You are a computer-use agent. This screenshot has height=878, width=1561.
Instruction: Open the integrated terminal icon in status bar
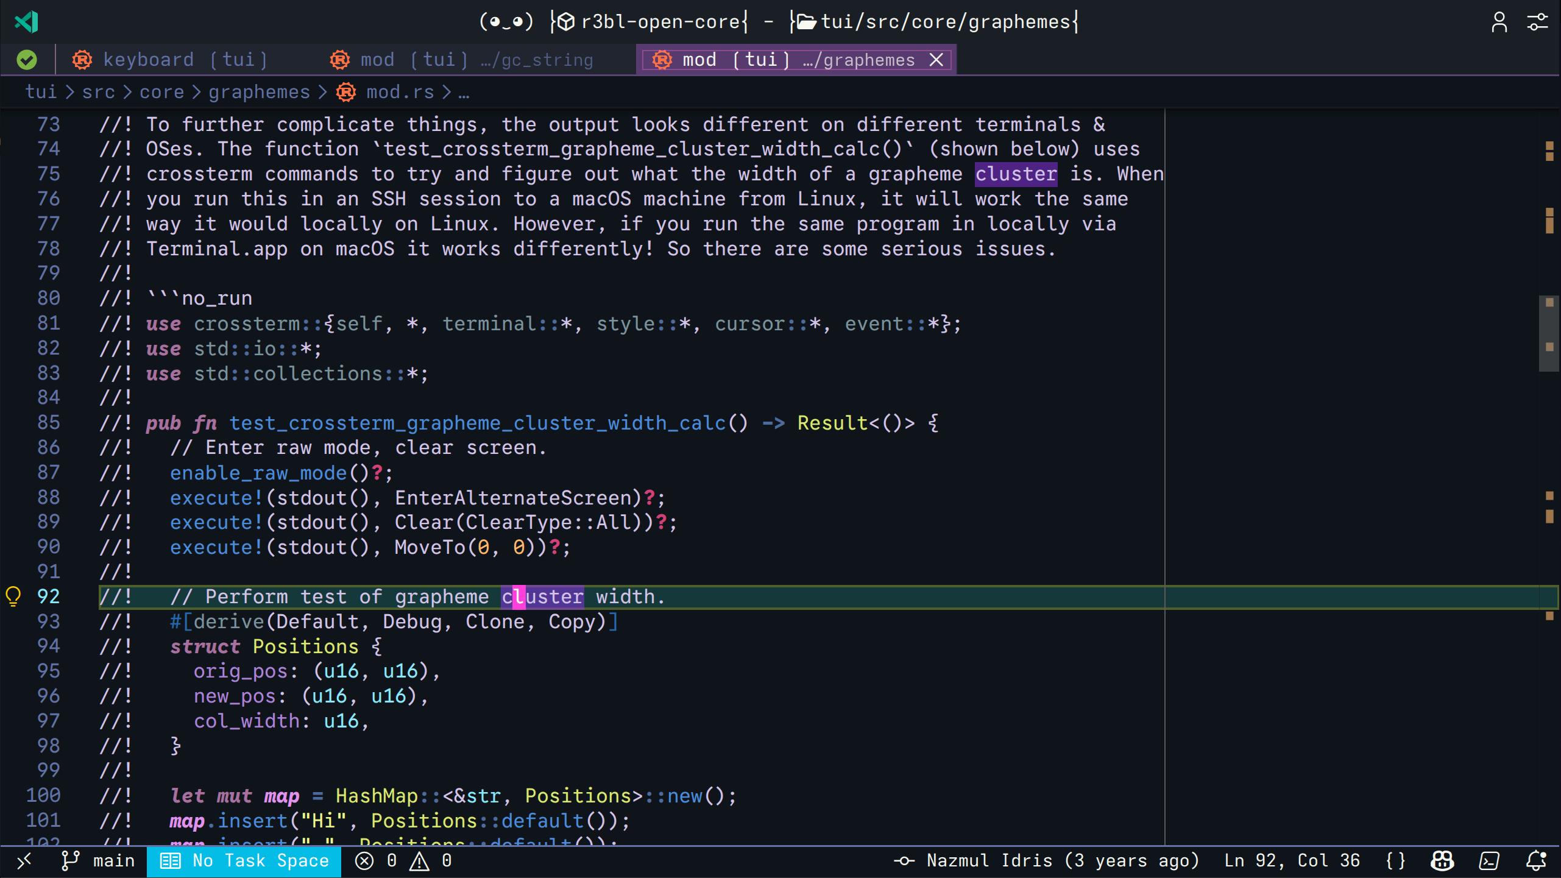click(x=1489, y=861)
